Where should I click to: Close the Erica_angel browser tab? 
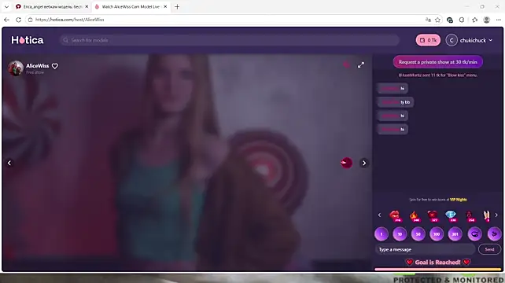(87, 7)
